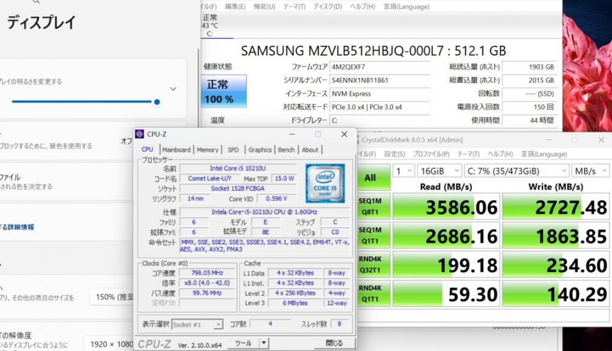612x351 pixels.
Task: Open テーマ(T) menu in CrystalDiskMark
Action: 468,154
